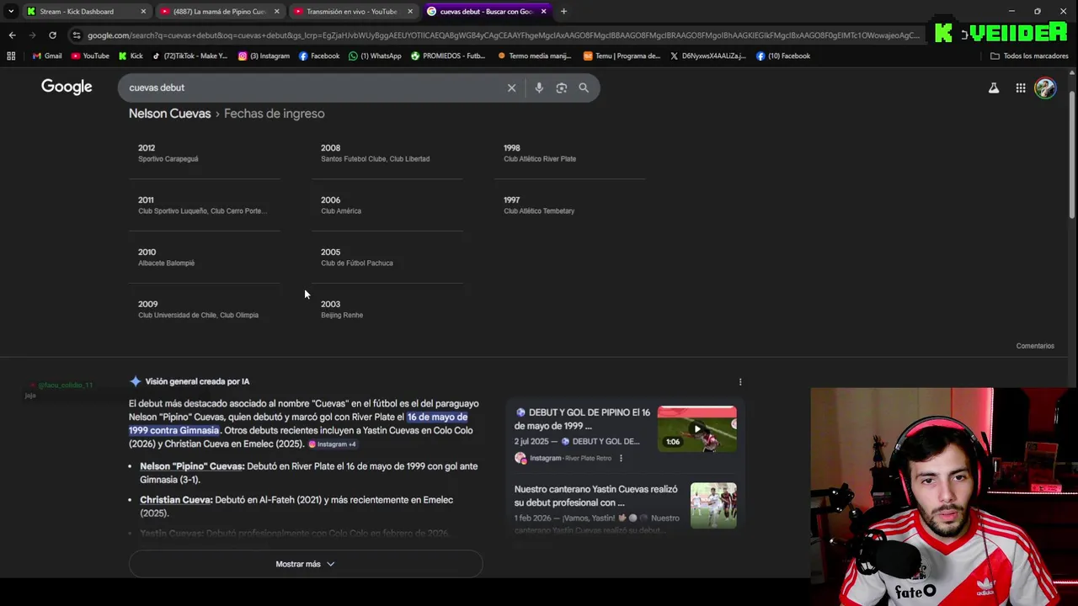Play the DEBUT Y GOL DE PIPINO video thumbnail
The width and height of the screenshot is (1078, 606).
click(x=696, y=428)
